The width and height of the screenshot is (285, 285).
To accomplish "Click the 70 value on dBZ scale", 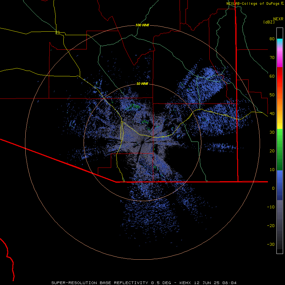I will [272, 58].
